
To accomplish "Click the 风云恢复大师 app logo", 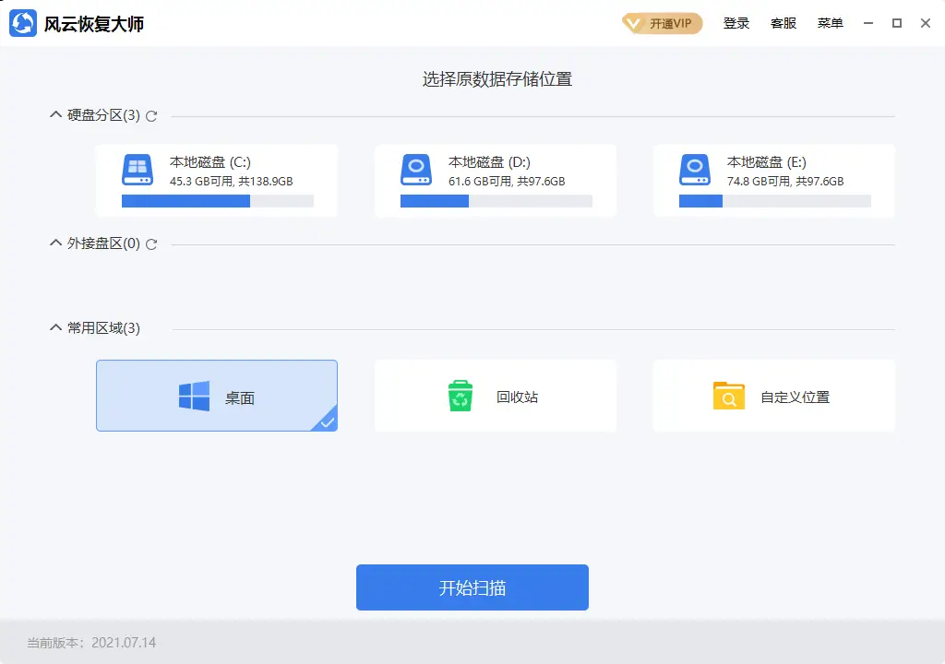I will (23, 22).
